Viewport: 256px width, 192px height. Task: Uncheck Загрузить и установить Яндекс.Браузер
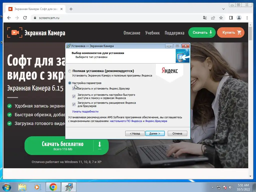[74, 88]
